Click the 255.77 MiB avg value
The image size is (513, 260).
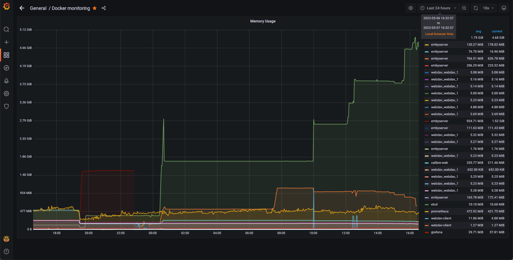(475, 163)
